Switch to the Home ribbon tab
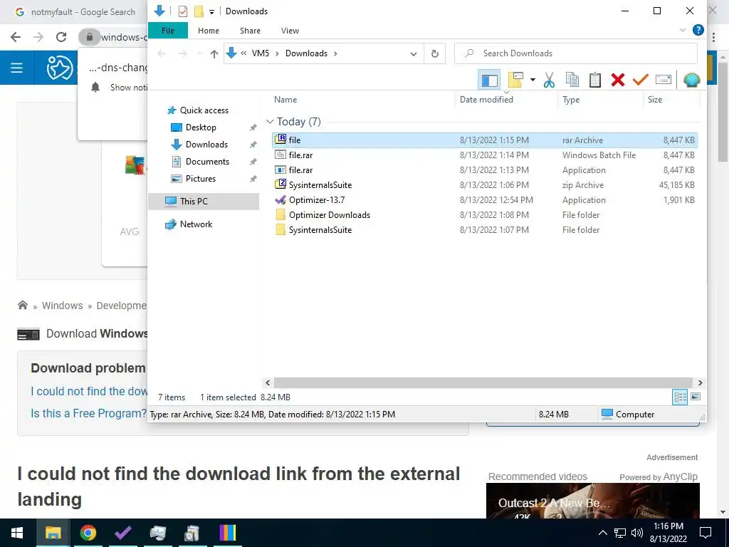The image size is (729, 547). pyautogui.click(x=209, y=31)
